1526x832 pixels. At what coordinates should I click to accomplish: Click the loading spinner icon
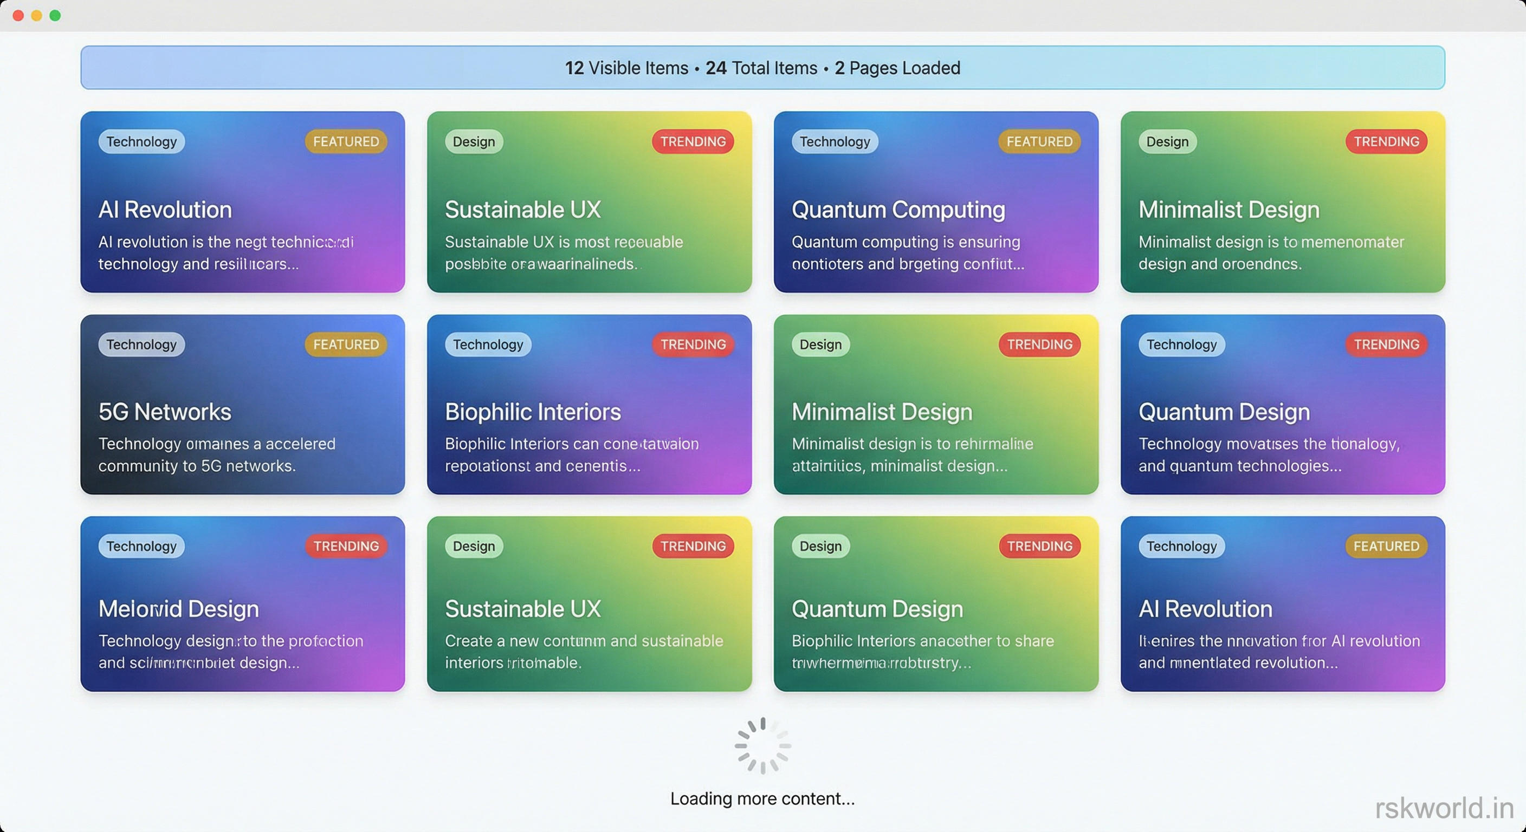pyautogui.click(x=762, y=745)
